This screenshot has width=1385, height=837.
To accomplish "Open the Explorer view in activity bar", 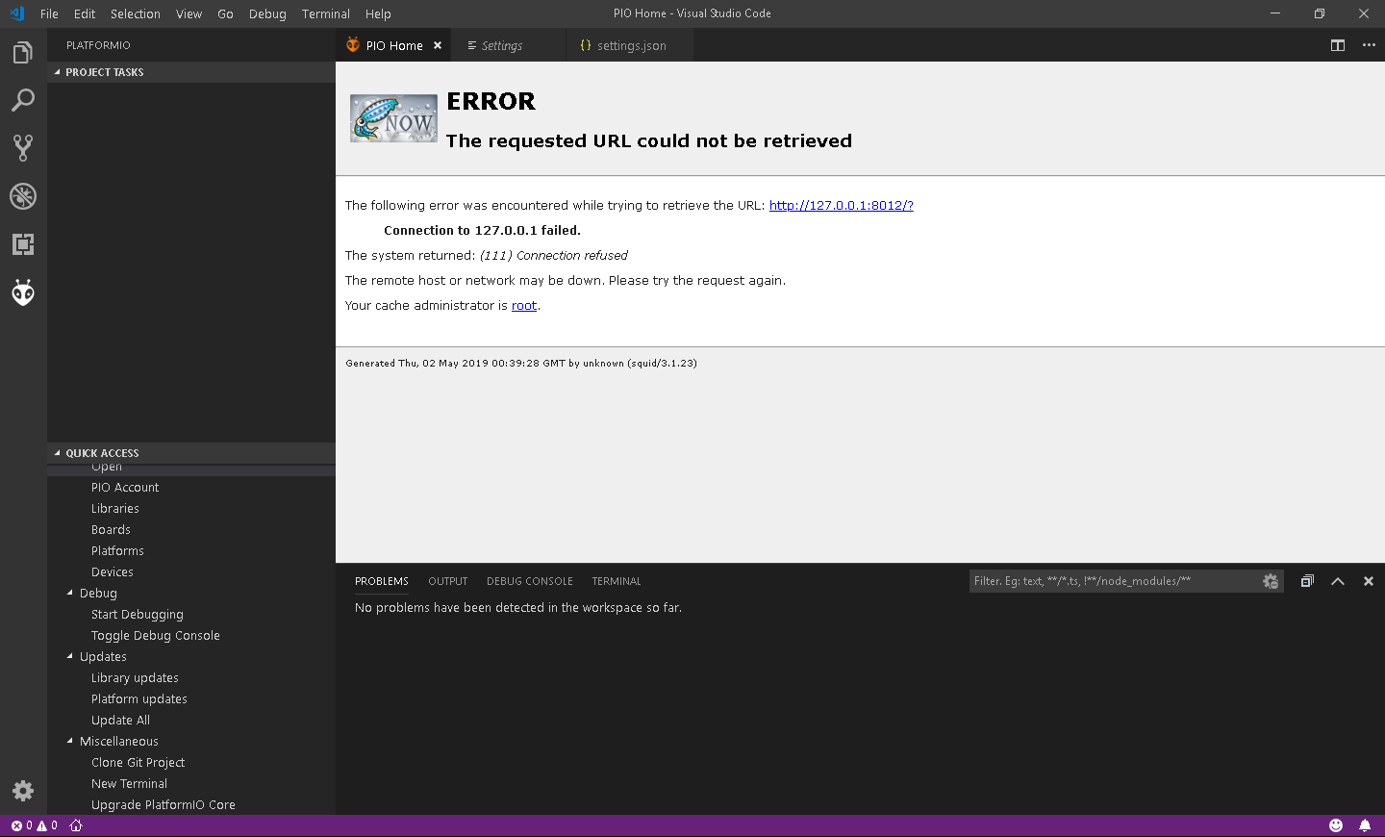I will tap(23, 53).
